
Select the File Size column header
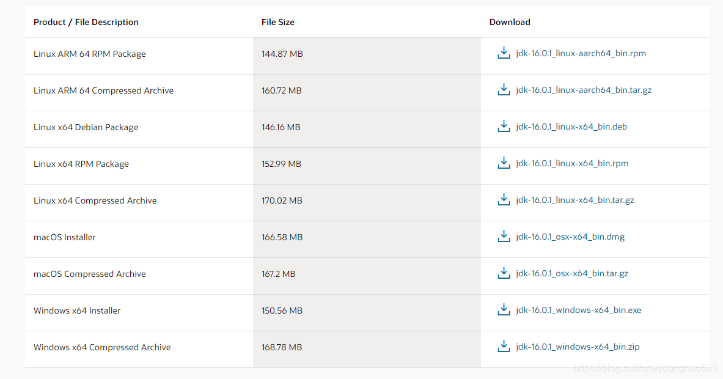pos(277,22)
